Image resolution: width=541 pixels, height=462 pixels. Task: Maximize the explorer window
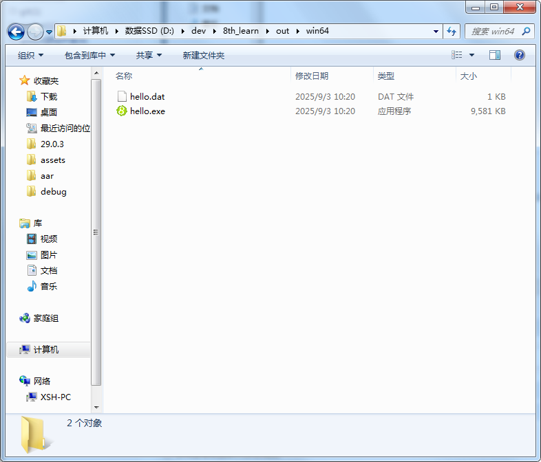click(x=494, y=7)
